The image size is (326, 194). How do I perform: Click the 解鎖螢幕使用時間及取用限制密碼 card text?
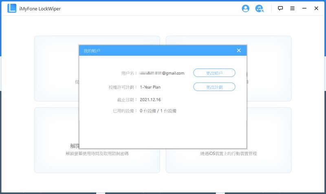[97, 154]
